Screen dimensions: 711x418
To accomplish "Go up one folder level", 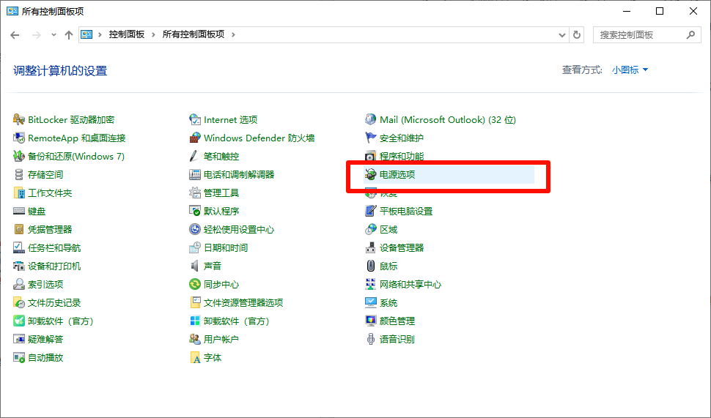I will pyautogui.click(x=69, y=35).
